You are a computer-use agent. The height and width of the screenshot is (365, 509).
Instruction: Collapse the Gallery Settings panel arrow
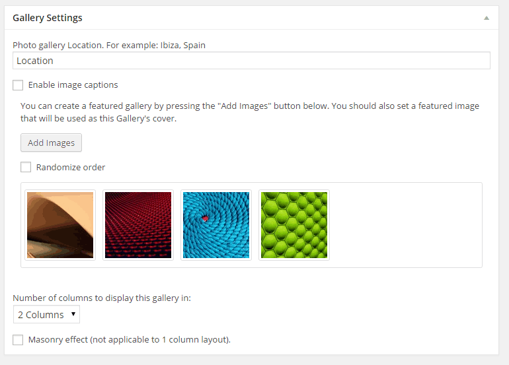[x=487, y=18]
